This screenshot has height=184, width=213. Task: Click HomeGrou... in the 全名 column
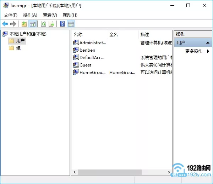coord(122,73)
